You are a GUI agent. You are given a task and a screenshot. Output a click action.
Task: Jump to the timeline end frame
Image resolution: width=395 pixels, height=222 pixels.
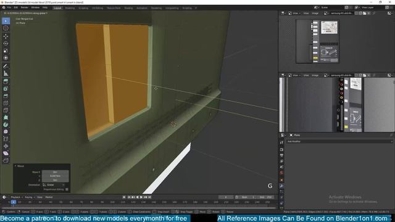pos(149,197)
